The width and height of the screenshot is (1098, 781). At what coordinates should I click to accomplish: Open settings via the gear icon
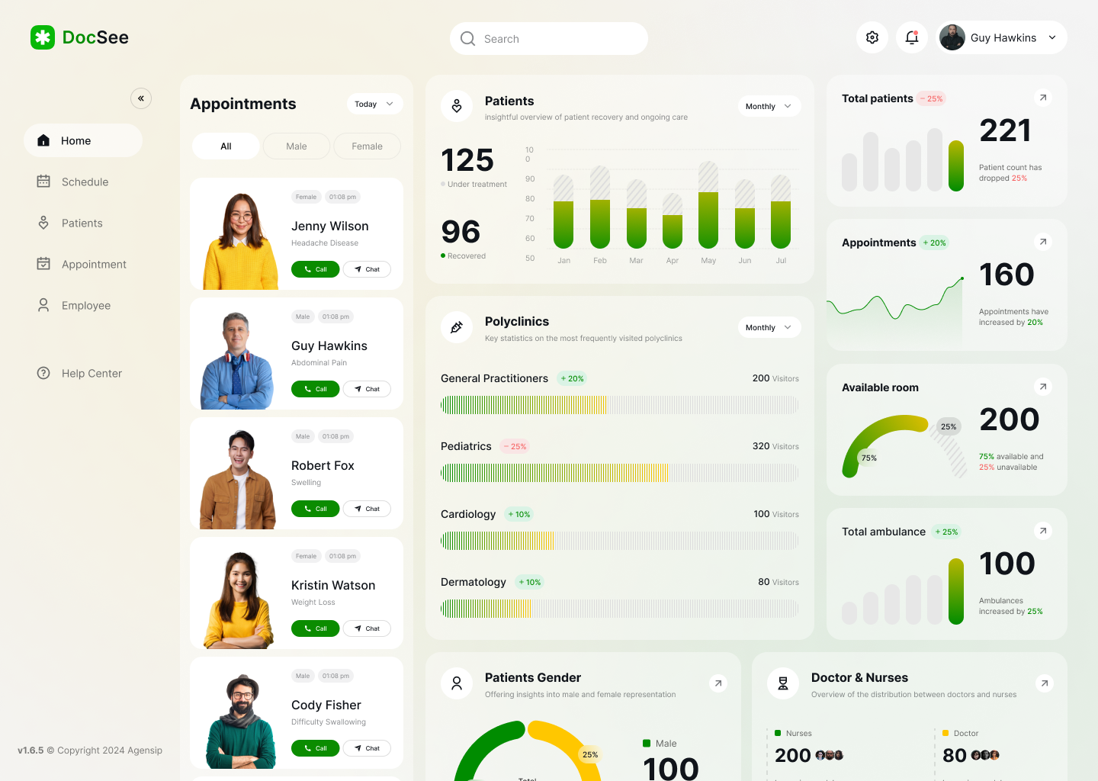[872, 37]
